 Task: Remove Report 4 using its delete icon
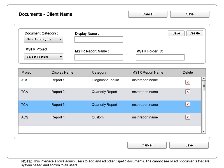pyautogui.click(x=188, y=117)
